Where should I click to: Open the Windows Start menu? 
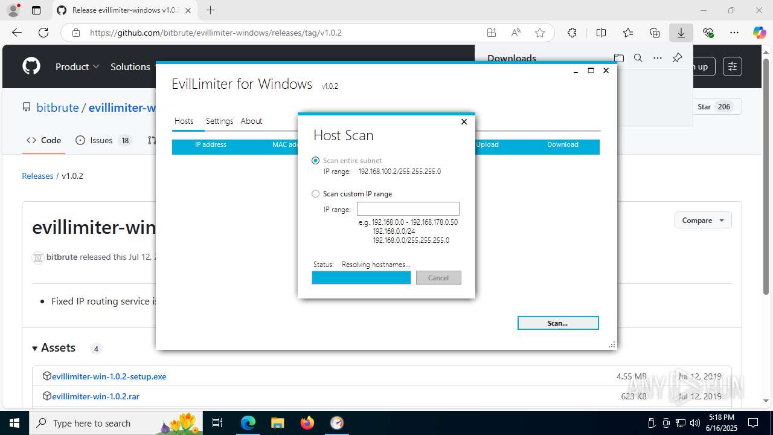[x=14, y=423]
